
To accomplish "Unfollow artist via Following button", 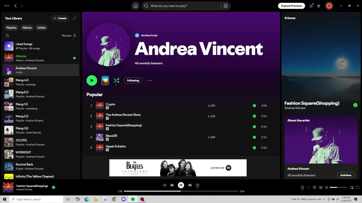I will (133, 80).
